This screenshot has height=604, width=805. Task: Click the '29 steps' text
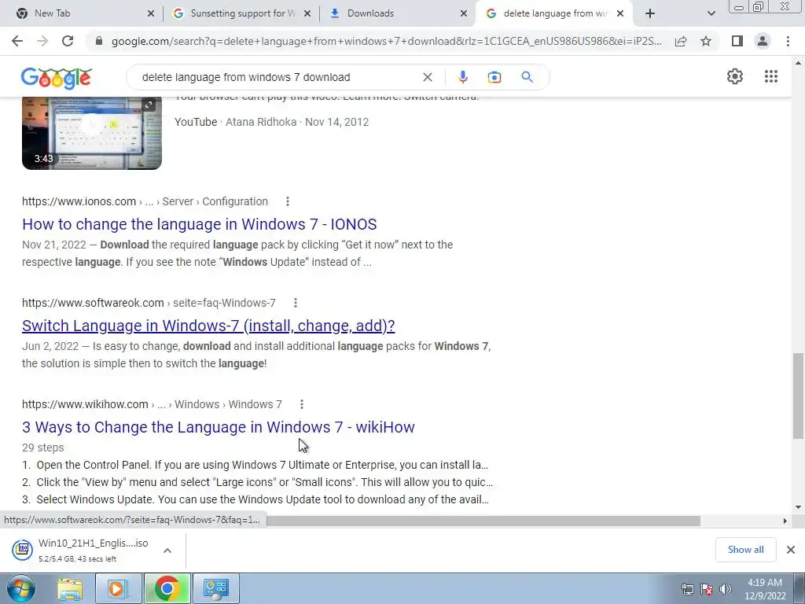[43, 447]
